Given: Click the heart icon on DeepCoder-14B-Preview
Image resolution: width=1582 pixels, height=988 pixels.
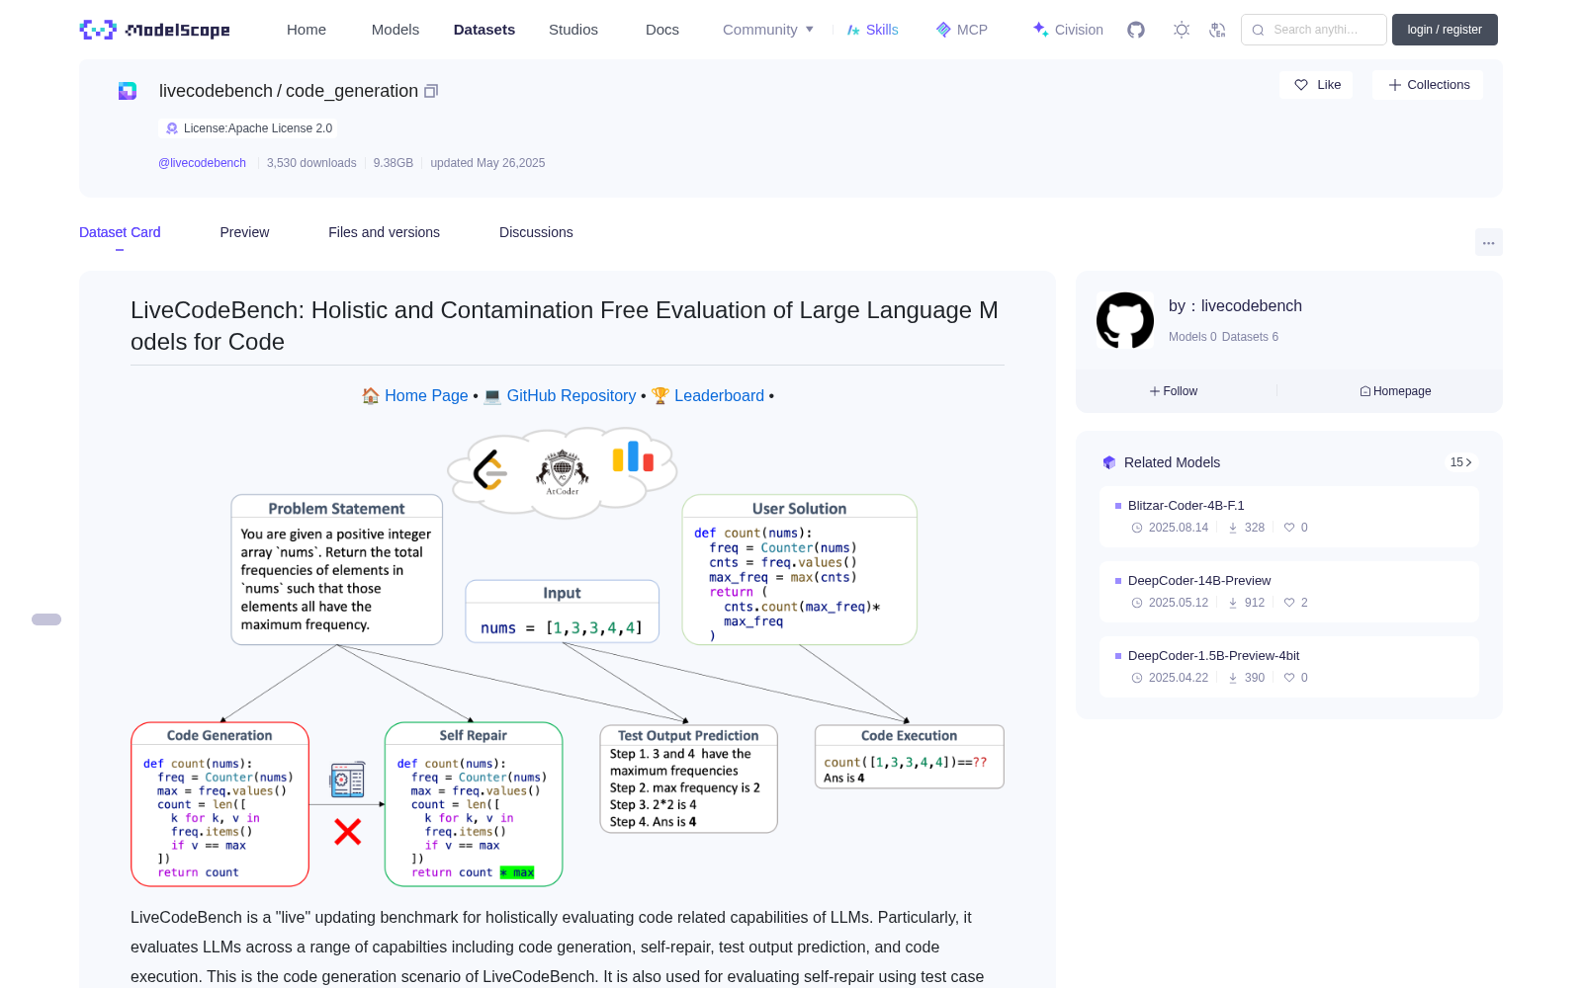Looking at the screenshot, I should pos(1289,603).
